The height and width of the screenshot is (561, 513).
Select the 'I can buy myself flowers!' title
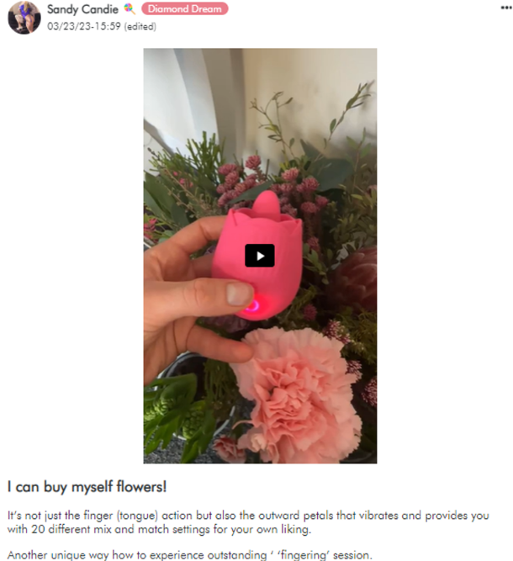pyautogui.click(x=87, y=487)
